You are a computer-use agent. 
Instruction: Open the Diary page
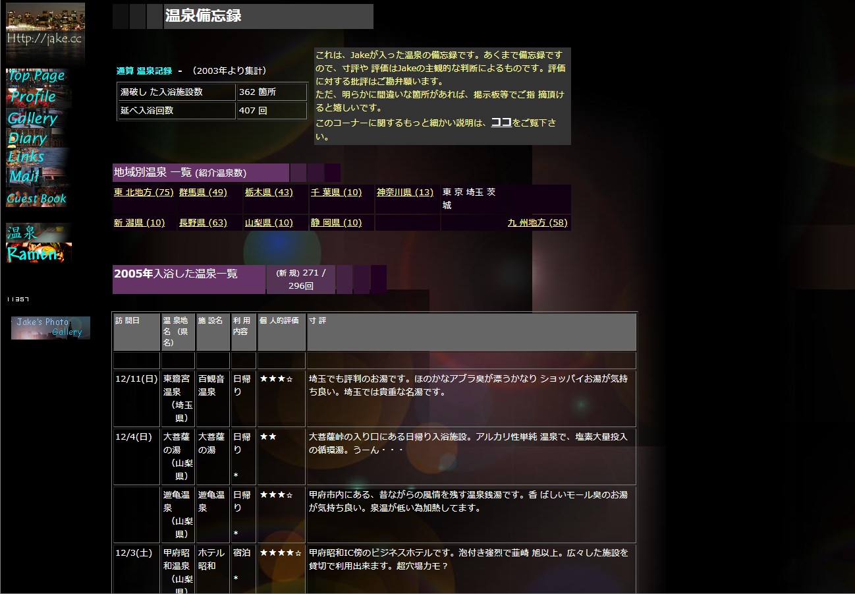tap(28, 138)
